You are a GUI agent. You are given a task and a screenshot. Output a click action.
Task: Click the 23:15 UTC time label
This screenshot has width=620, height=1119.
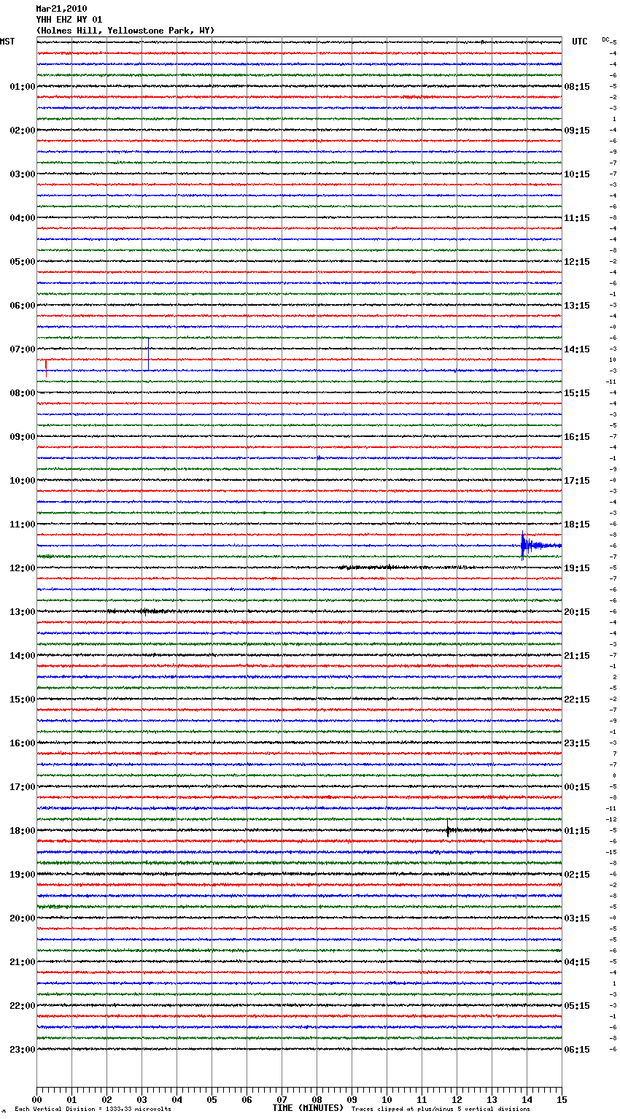577,743
